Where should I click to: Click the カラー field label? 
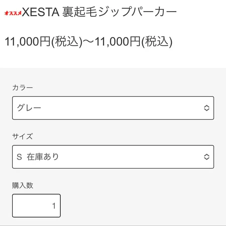[22, 88]
